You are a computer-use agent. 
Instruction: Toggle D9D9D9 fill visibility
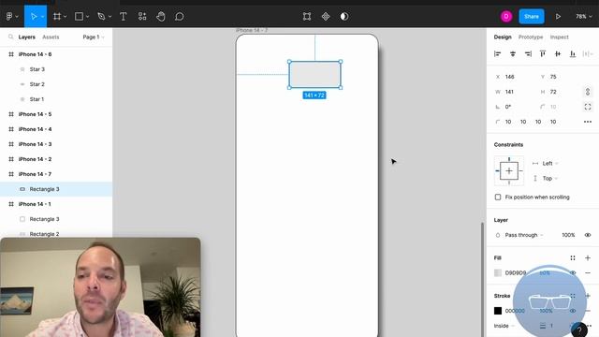pyautogui.click(x=573, y=272)
